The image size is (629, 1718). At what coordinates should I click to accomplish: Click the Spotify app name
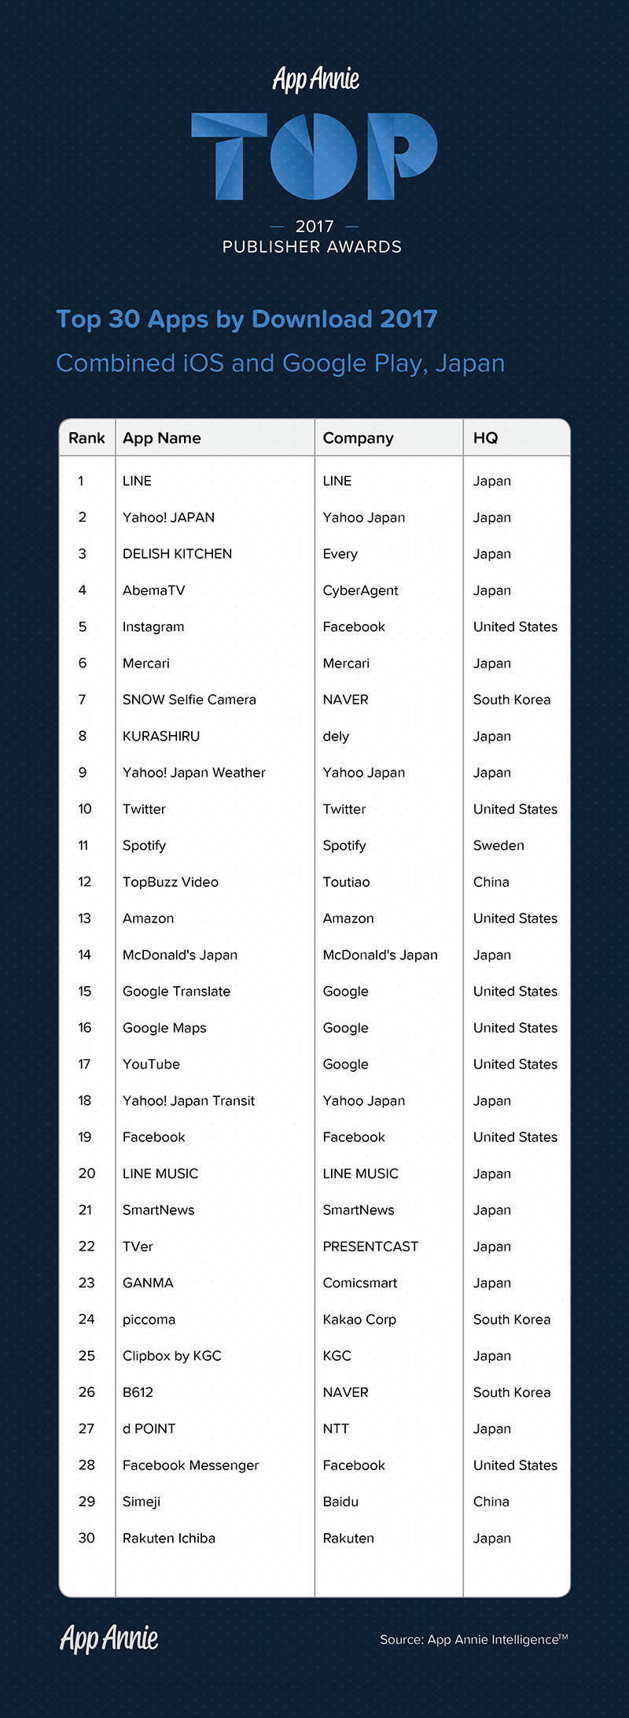point(145,845)
